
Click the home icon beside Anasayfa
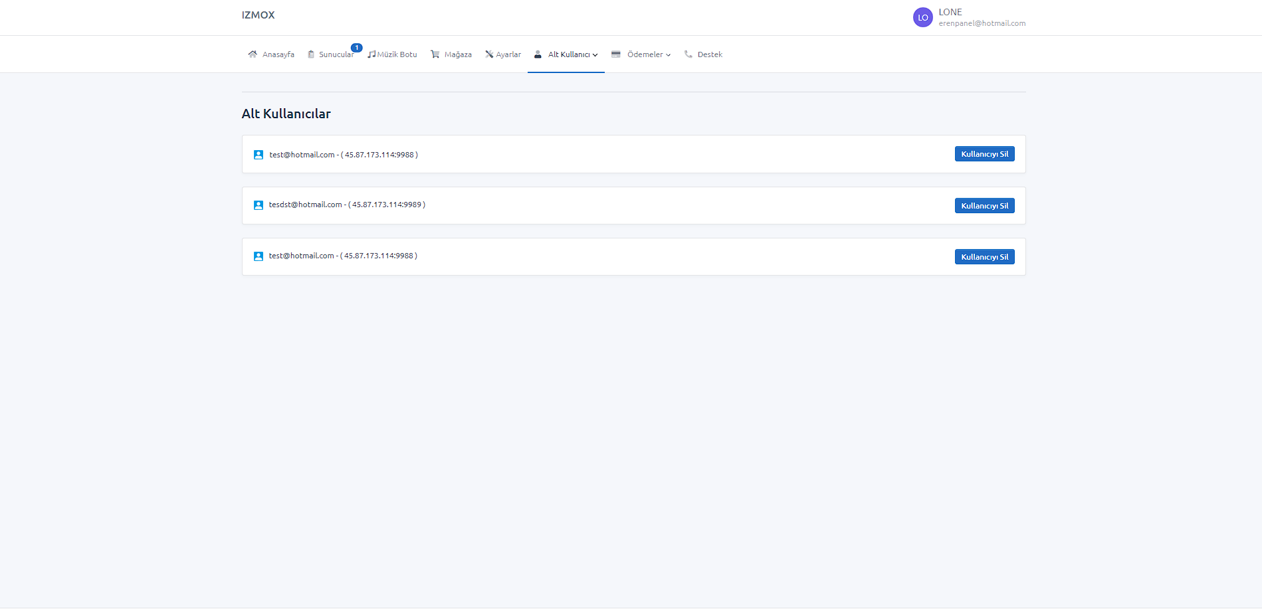click(253, 54)
